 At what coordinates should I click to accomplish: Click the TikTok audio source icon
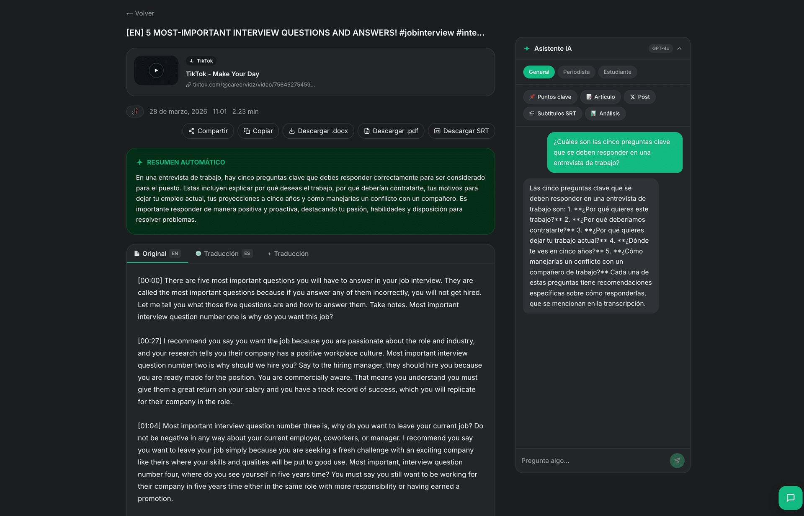coord(135,111)
